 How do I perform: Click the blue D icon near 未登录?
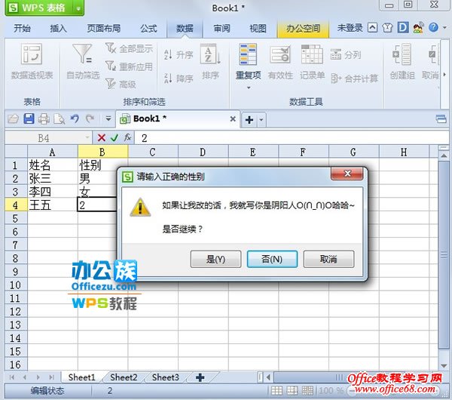[x=403, y=28]
